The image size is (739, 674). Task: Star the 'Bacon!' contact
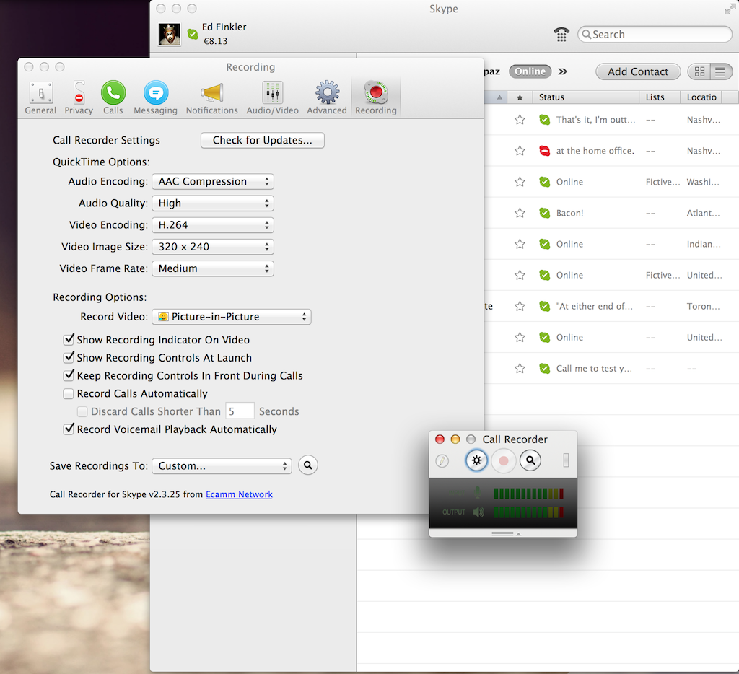click(520, 213)
